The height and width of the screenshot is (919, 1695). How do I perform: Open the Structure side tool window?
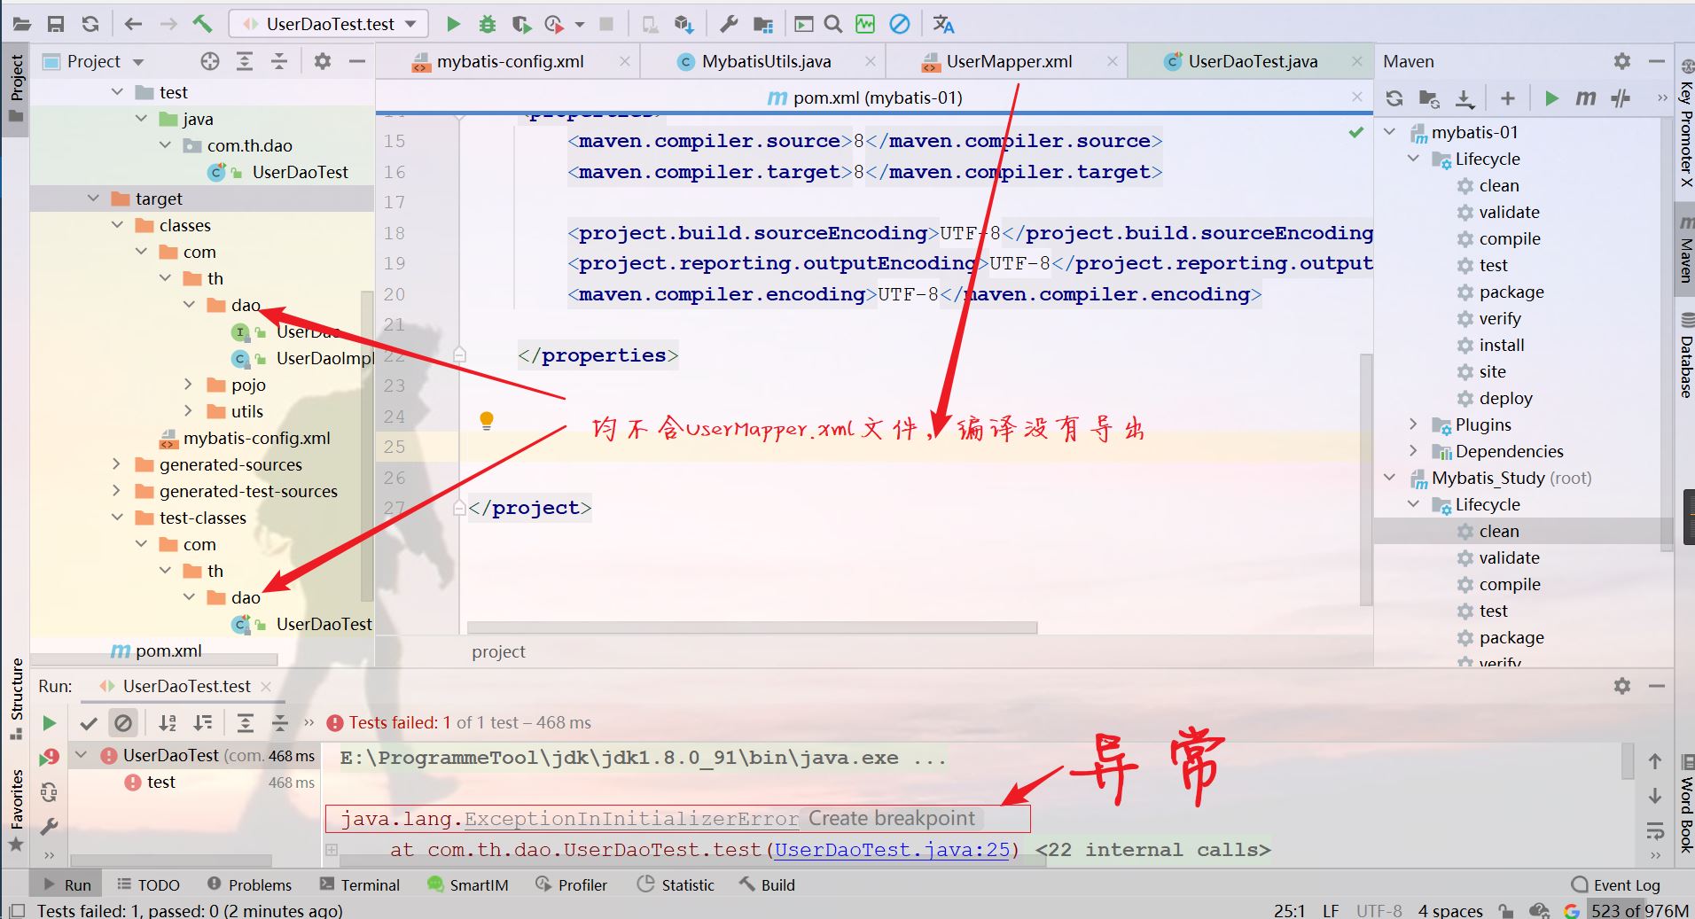16,698
